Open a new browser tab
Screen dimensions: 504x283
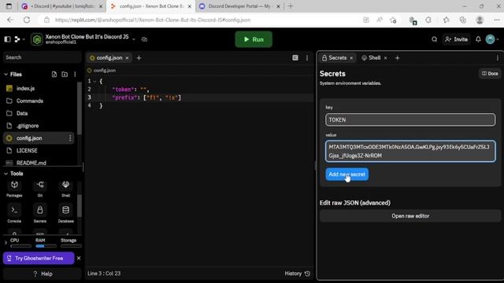(x=291, y=6)
